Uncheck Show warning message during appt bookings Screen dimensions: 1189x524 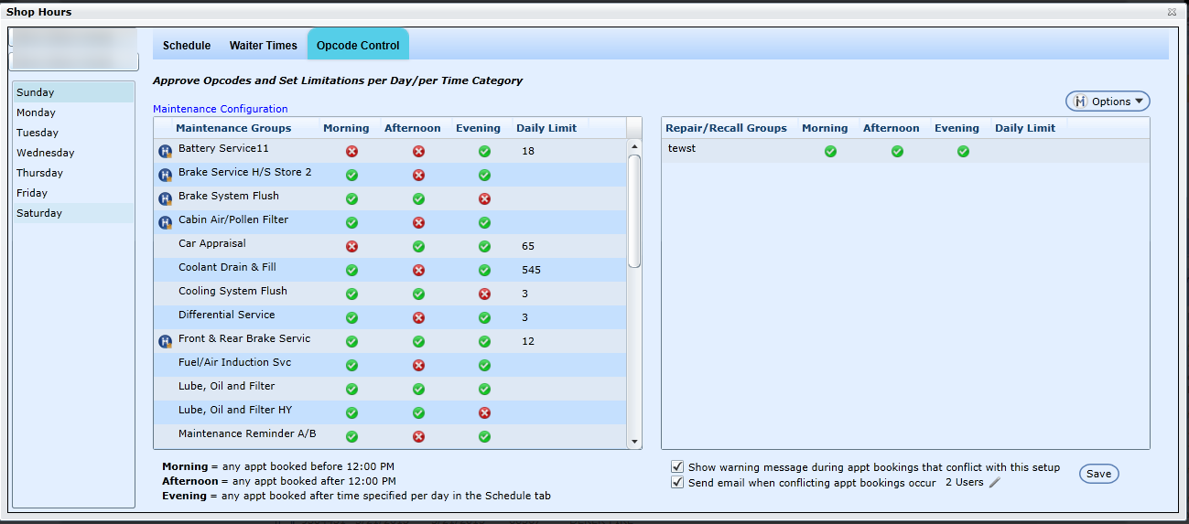(x=677, y=467)
